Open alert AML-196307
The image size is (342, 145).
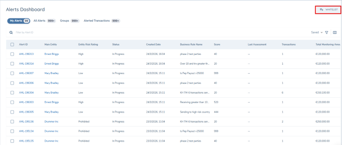(27, 73)
